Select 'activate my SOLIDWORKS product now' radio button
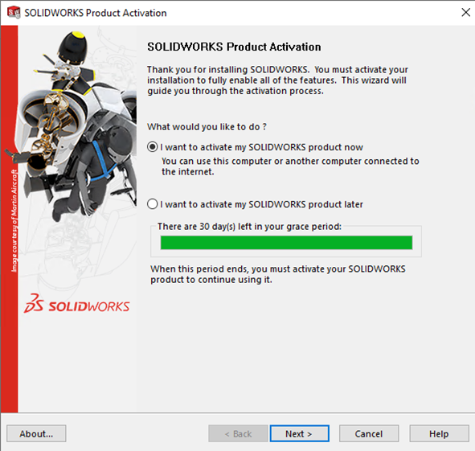This screenshot has height=451, width=475. pos(152,147)
